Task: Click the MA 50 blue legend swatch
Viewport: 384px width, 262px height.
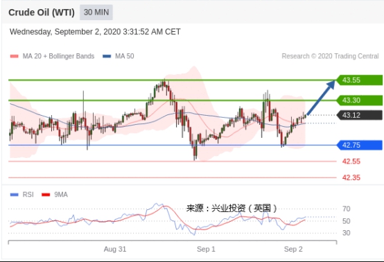Action: coord(107,56)
